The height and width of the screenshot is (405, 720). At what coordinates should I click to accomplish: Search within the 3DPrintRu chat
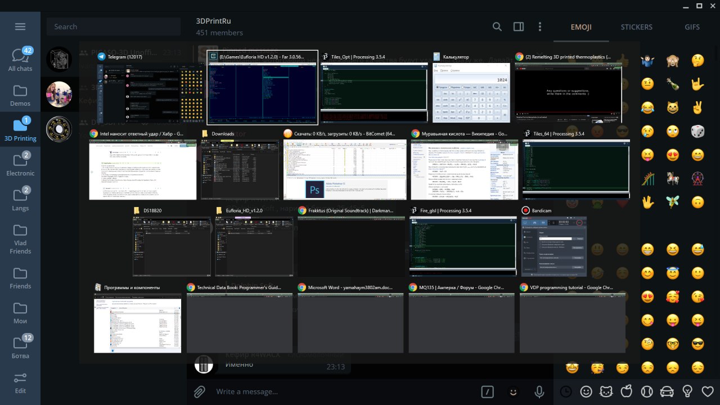(497, 26)
